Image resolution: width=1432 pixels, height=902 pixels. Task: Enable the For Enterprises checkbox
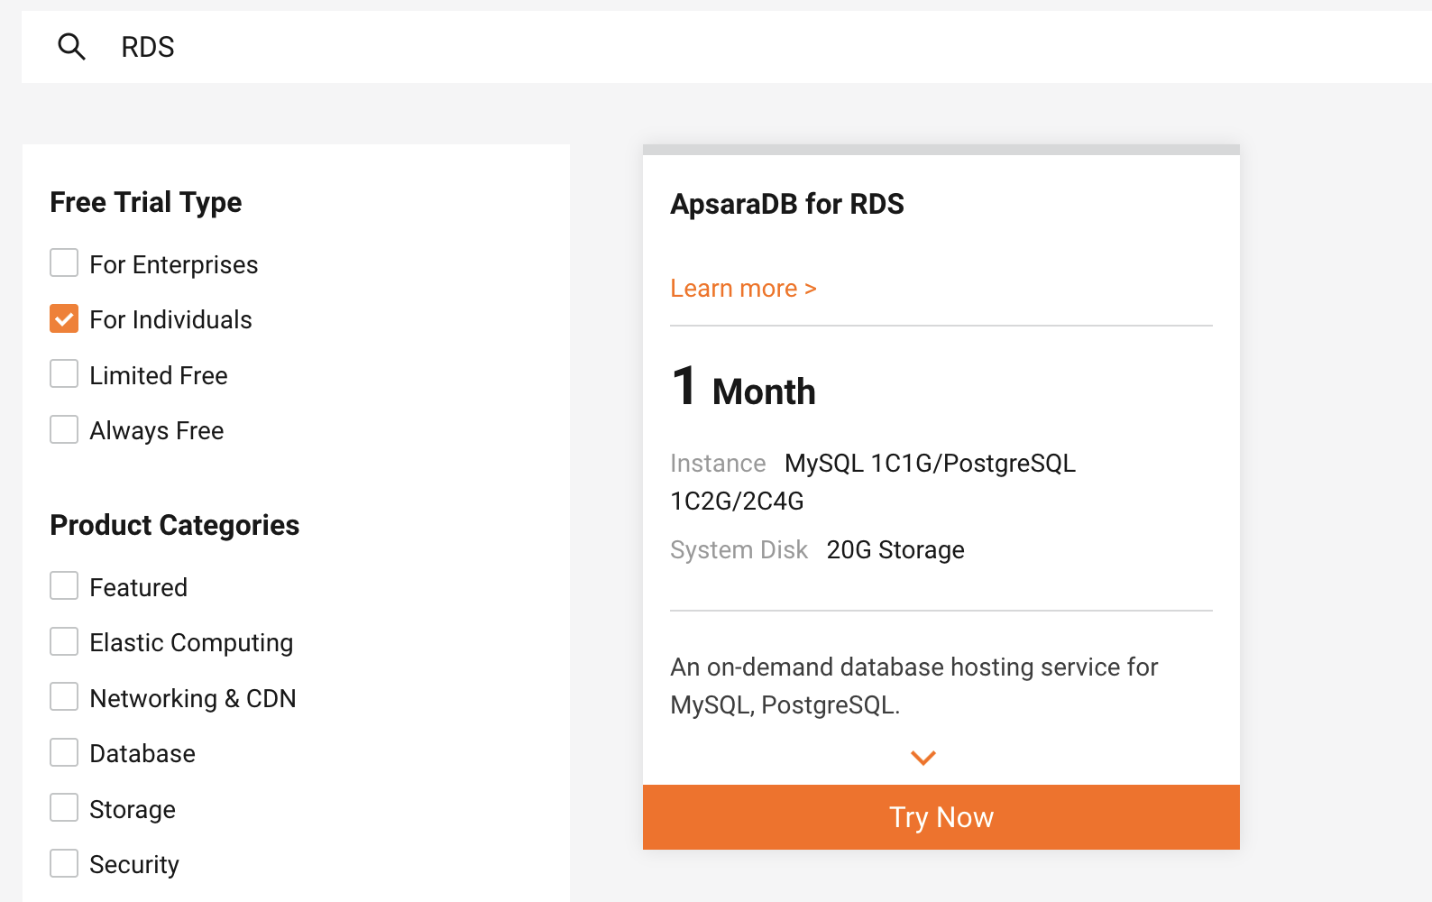click(64, 263)
